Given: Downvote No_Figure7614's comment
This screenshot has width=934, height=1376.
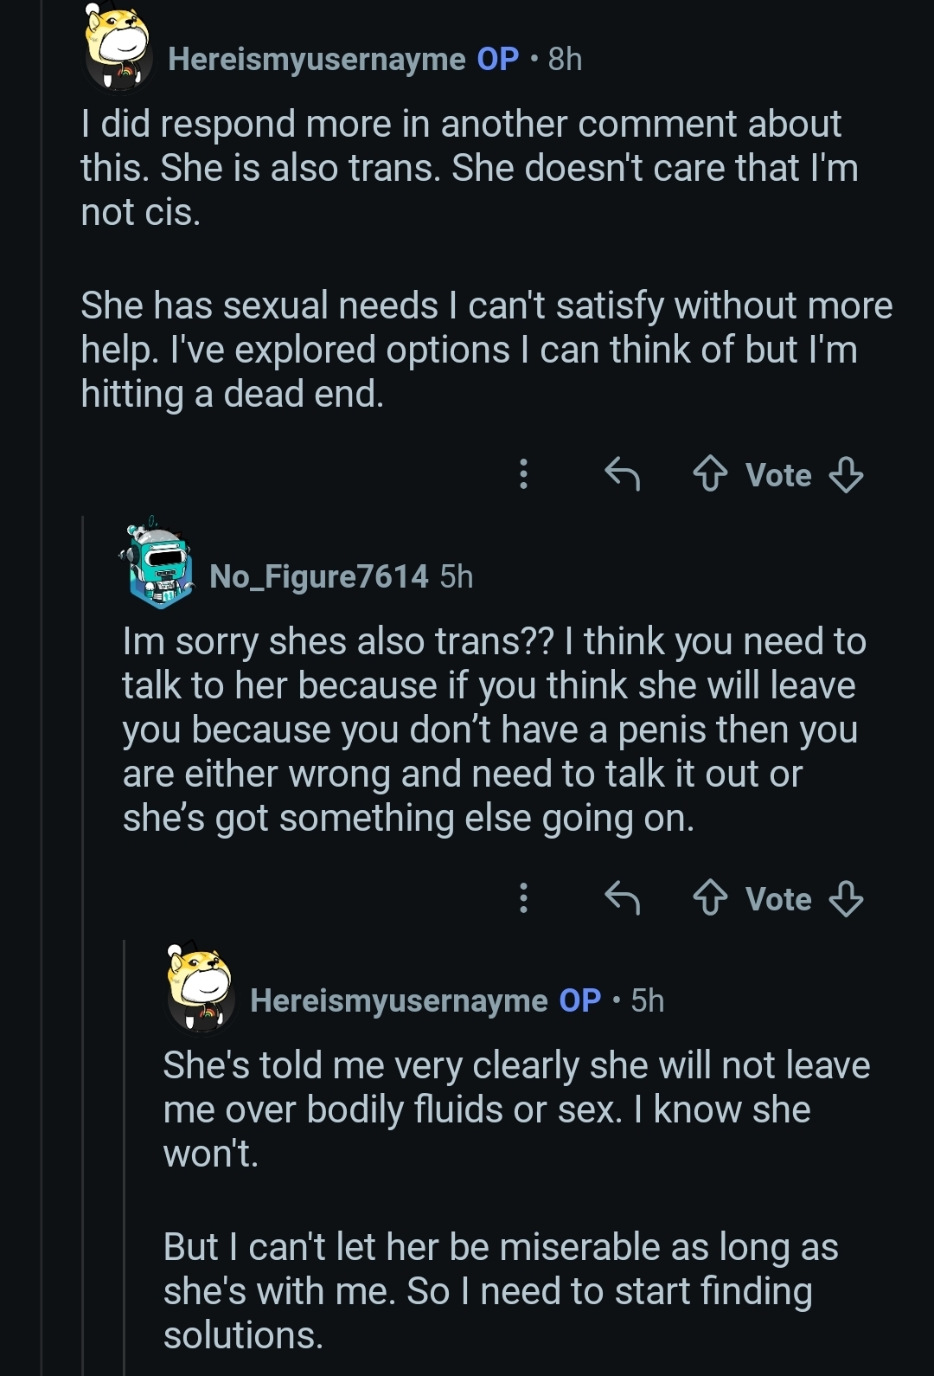Looking at the screenshot, I should click(x=846, y=898).
